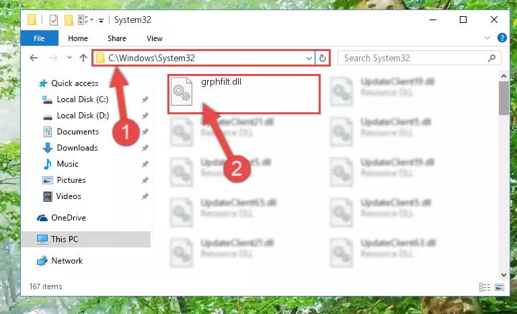Click the pin icon beside Music

point(145,164)
